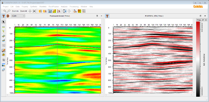Open the Synthetic menu
Viewport: 209px width, 102px height.
coord(34,7)
